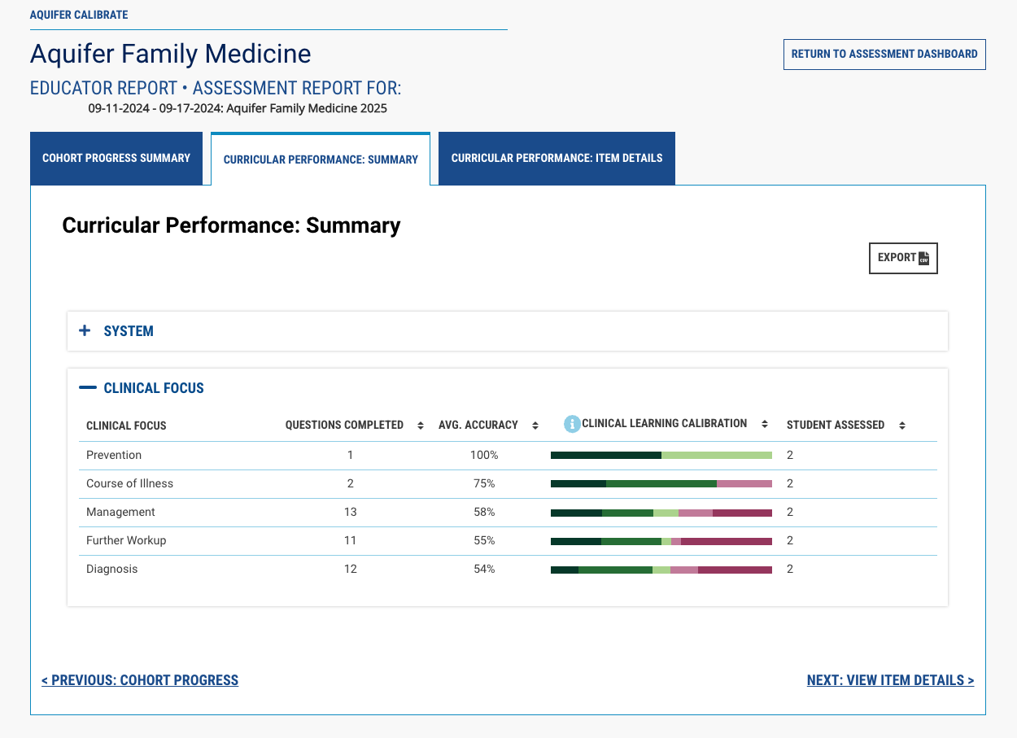Screen dimensions: 1017x738
Task: Click the Clinical Focus column header
Action: tap(126, 426)
